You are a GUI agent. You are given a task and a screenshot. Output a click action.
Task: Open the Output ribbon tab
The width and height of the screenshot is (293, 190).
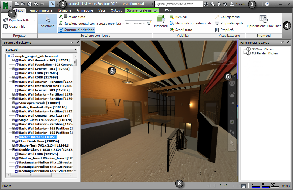(116, 10)
